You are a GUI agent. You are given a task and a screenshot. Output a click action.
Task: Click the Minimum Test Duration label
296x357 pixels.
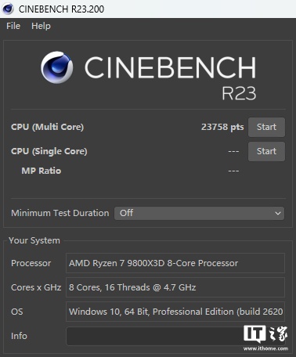[60, 213]
